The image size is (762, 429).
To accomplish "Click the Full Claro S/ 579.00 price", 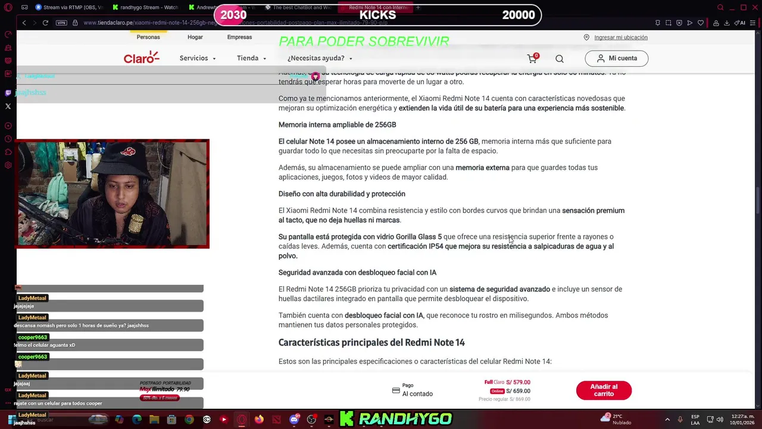I will (507, 383).
